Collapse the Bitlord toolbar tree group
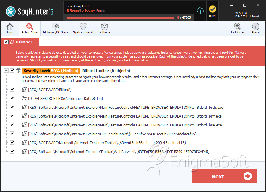Viewport: 266px width, 192px height. [x=6, y=71]
